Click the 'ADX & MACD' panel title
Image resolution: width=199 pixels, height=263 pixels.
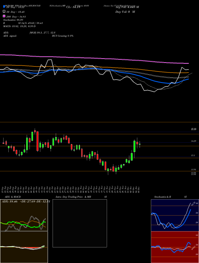click(13, 197)
